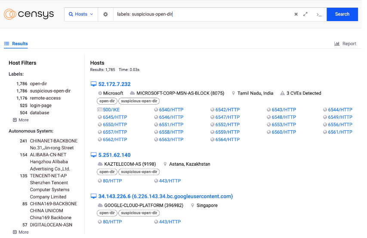Image resolution: width=367 pixels, height=238 pixels.
Task: Click monitor icon beside host 52.172.7.232
Action: 93,84
